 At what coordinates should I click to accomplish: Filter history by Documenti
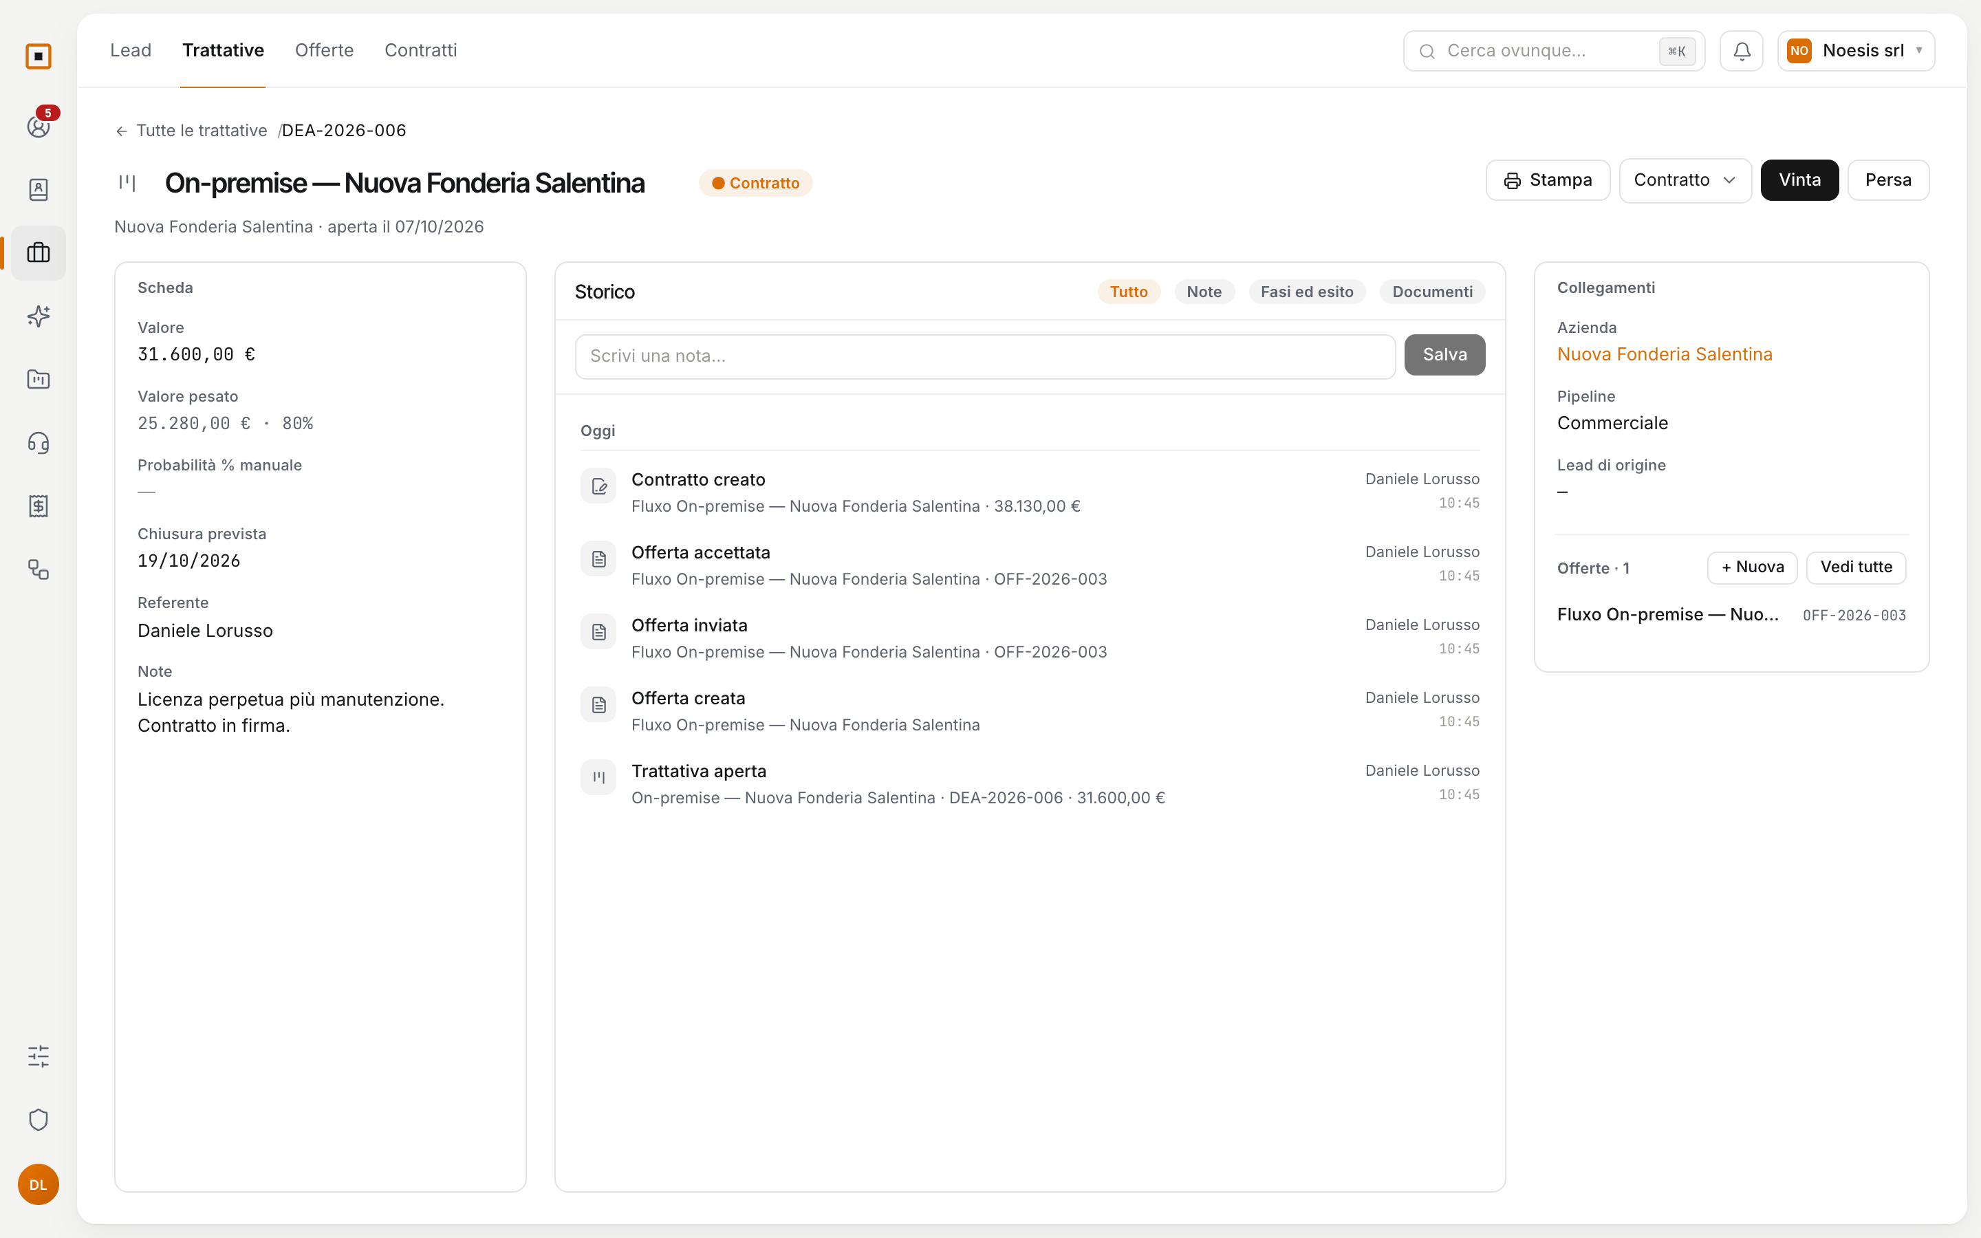tap(1431, 292)
